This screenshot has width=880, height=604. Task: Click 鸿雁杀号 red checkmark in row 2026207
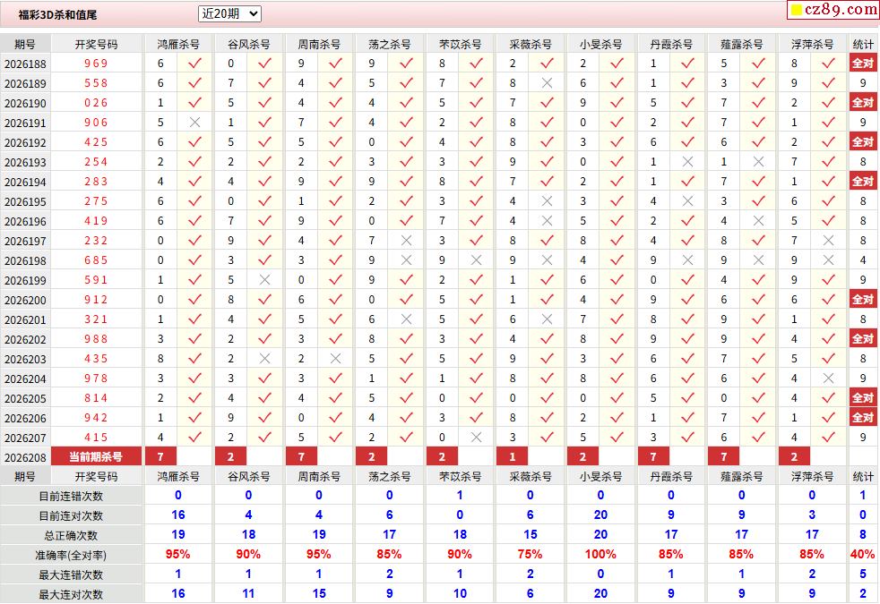194,437
